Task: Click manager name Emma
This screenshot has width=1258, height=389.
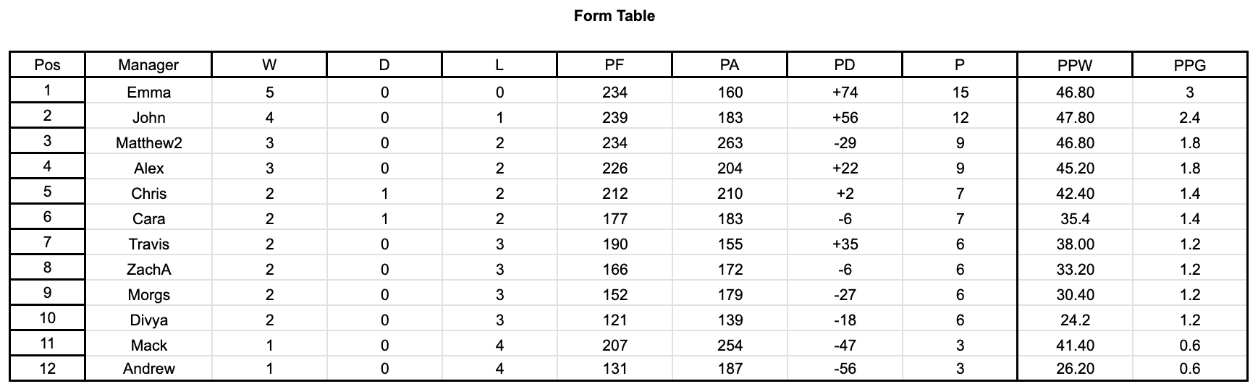Action: (148, 93)
